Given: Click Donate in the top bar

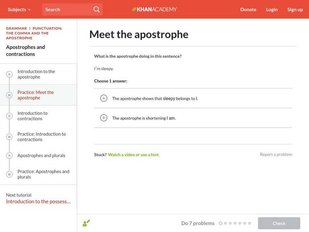Looking at the screenshot, I should point(248,9).
